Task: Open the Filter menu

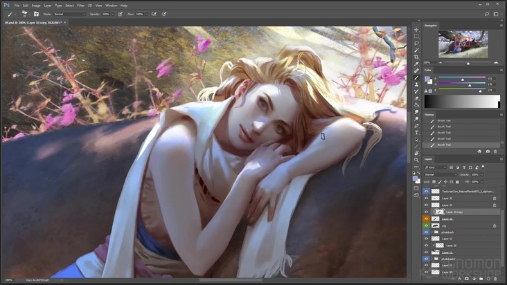Action: coord(80,6)
